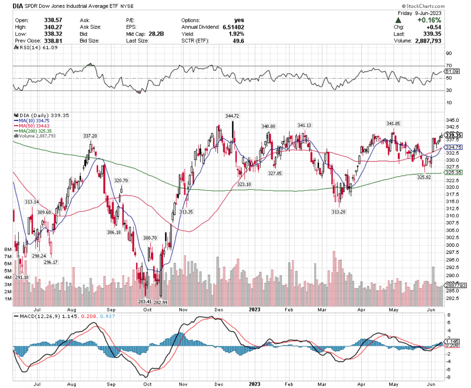Click the Open value 338.57
This screenshot has height=388, width=471.
[53, 20]
